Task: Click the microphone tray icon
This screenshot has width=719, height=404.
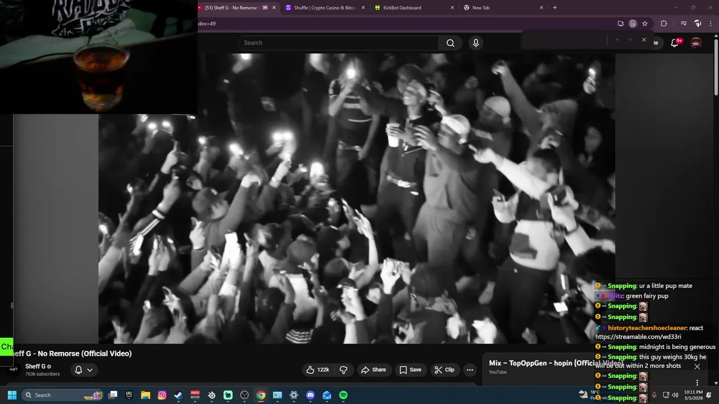Action: point(654,395)
